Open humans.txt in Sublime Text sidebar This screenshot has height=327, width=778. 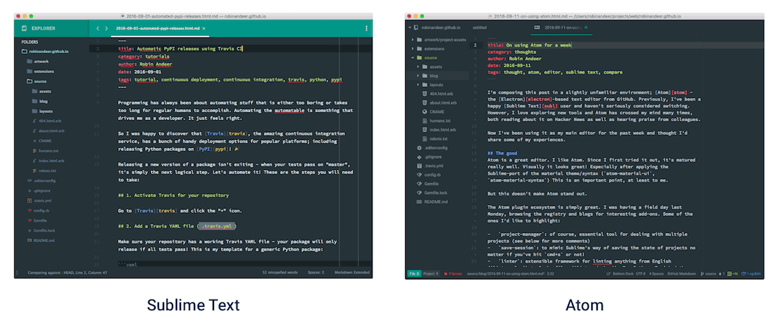click(45, 151)
